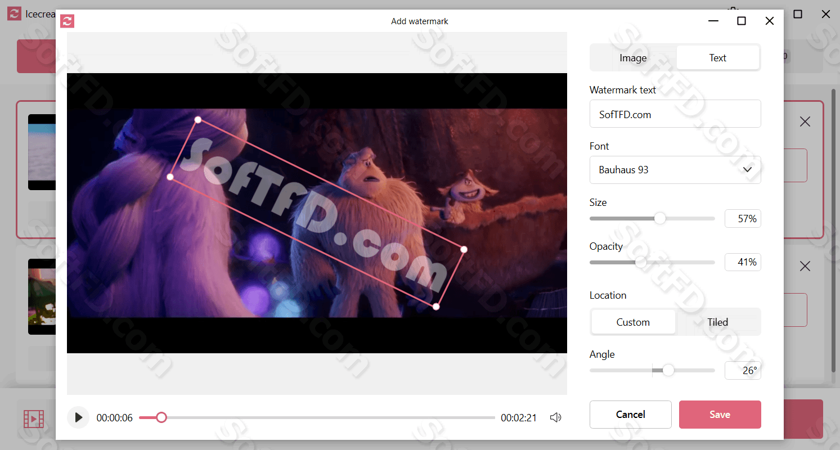This screenshot has height=450, width=840.
Task: Click the second video thumbnail in main window
Action: (x=42, y=296)
